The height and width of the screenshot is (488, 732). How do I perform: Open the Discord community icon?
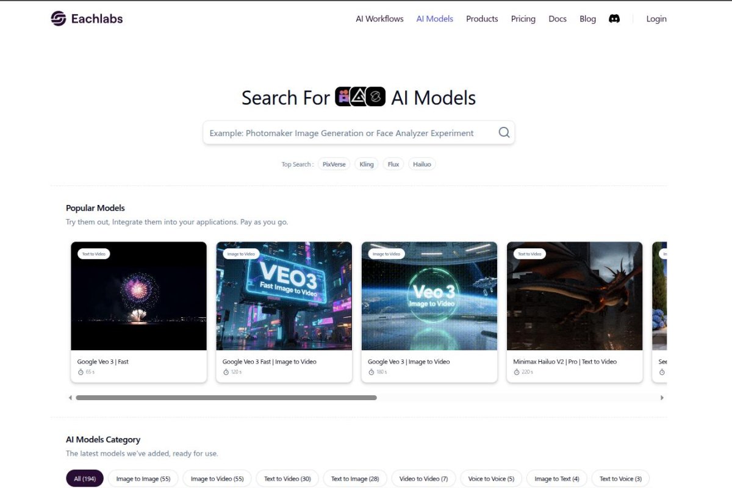[x=614, y=18]
